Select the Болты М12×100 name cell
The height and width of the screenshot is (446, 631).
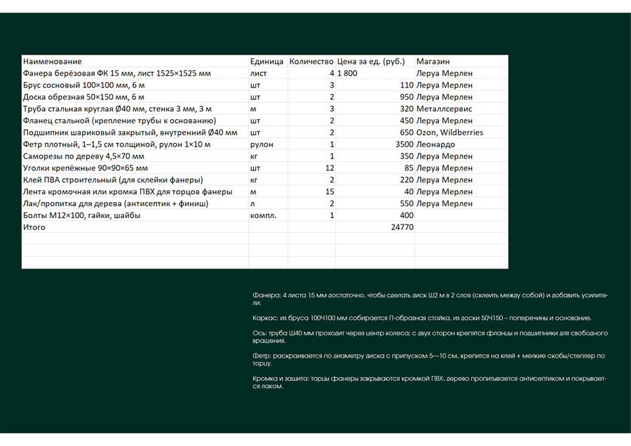click(x=135, y=215)
